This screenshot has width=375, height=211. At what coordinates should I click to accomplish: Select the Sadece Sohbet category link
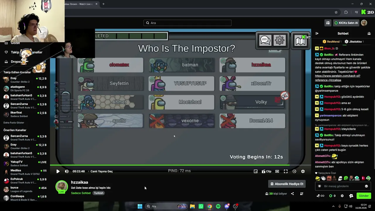81,193
